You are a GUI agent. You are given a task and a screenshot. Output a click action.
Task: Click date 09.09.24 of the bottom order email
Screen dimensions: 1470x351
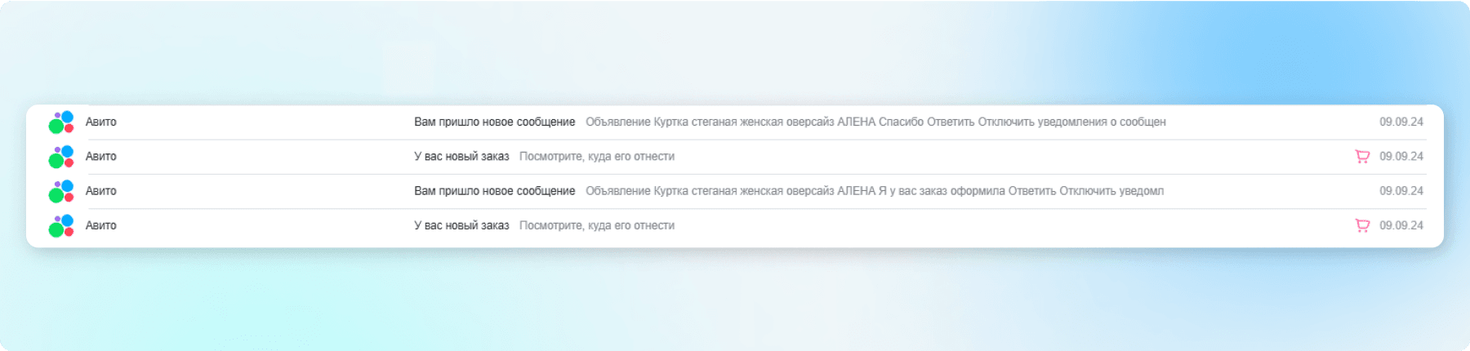click(x=1401, y=225)
